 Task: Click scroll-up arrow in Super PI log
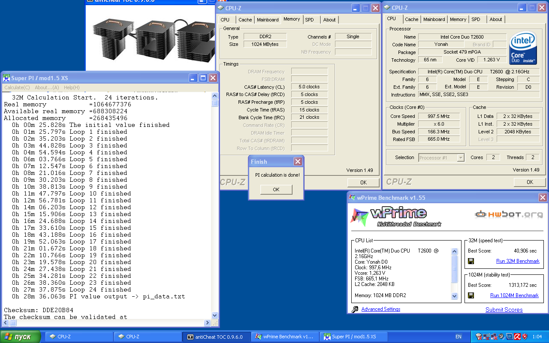click(x=215, y=95)
